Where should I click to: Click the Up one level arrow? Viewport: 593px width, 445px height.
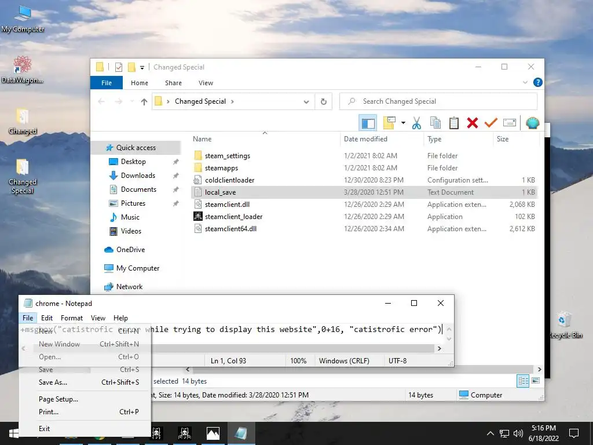click(x=144, y=101)
